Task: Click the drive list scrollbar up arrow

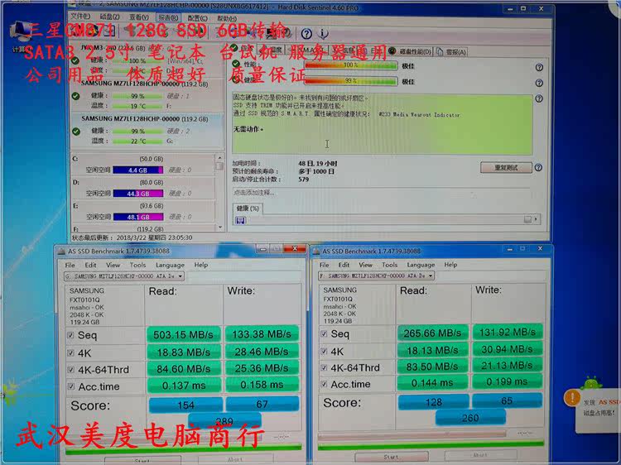Action: pyautogui.click(x=219, y=158)
